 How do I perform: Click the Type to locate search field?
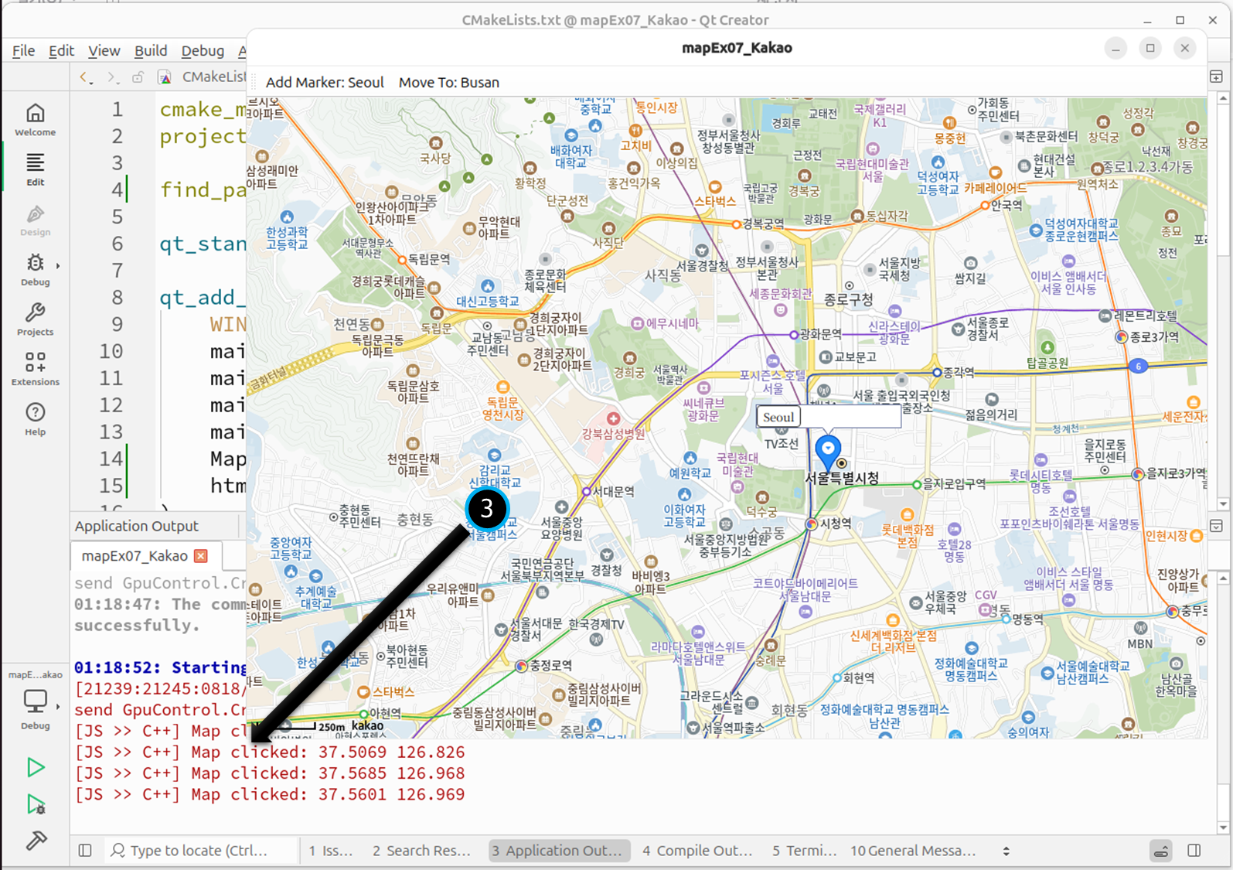click(x=201, y=851)
